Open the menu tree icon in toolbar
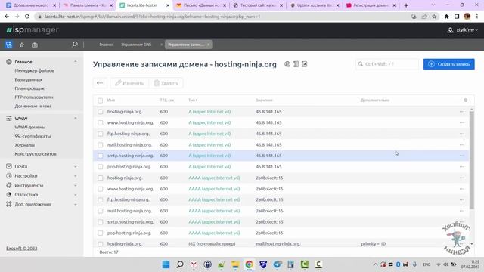 point(8,45)
